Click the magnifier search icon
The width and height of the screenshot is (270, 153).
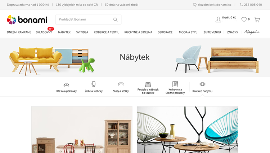tap(115, 19)
